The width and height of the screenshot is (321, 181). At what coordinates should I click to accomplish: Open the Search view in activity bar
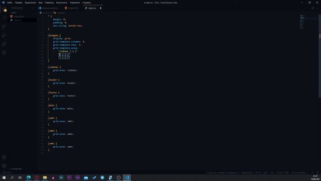(4, 18)
